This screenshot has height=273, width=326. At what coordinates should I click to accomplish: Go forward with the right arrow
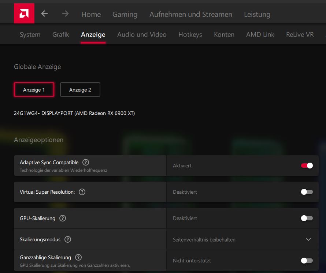(x=65, y=14)
